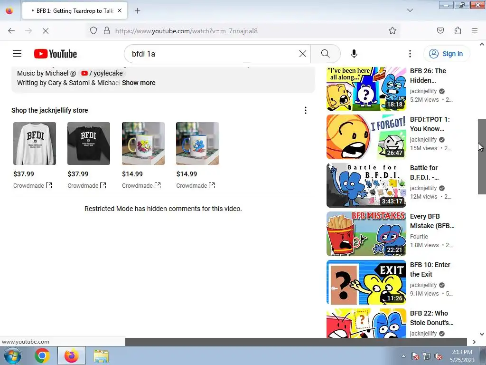Open store options three-dot menu
The width and height of the screenshot is (486, 365).
coord(306,110)
